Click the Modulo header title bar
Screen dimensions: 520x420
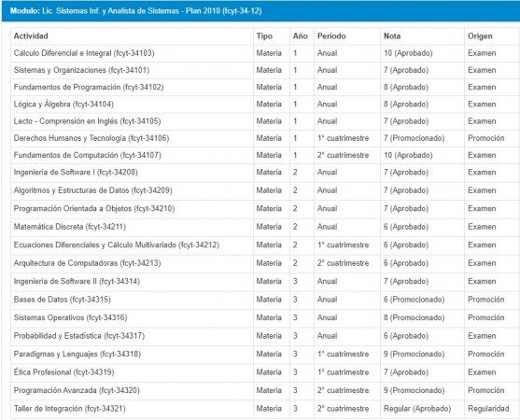[260, 11]
